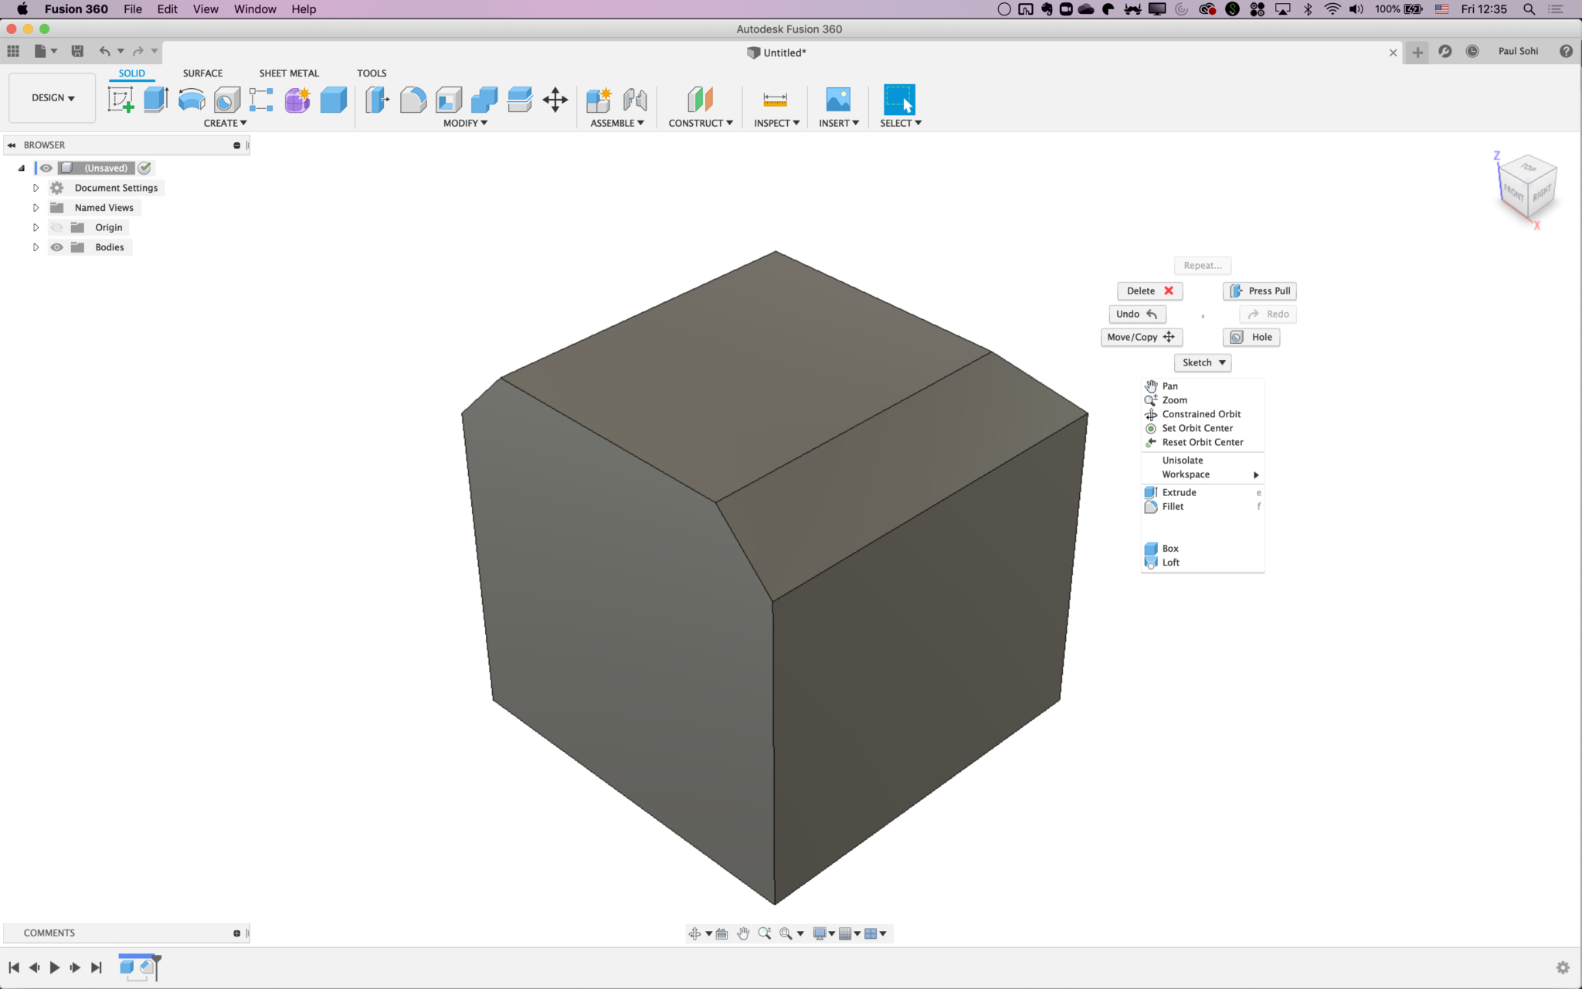Click the Create Sketch tool icon
1582x989 pixels.
(x=121, y=100)
